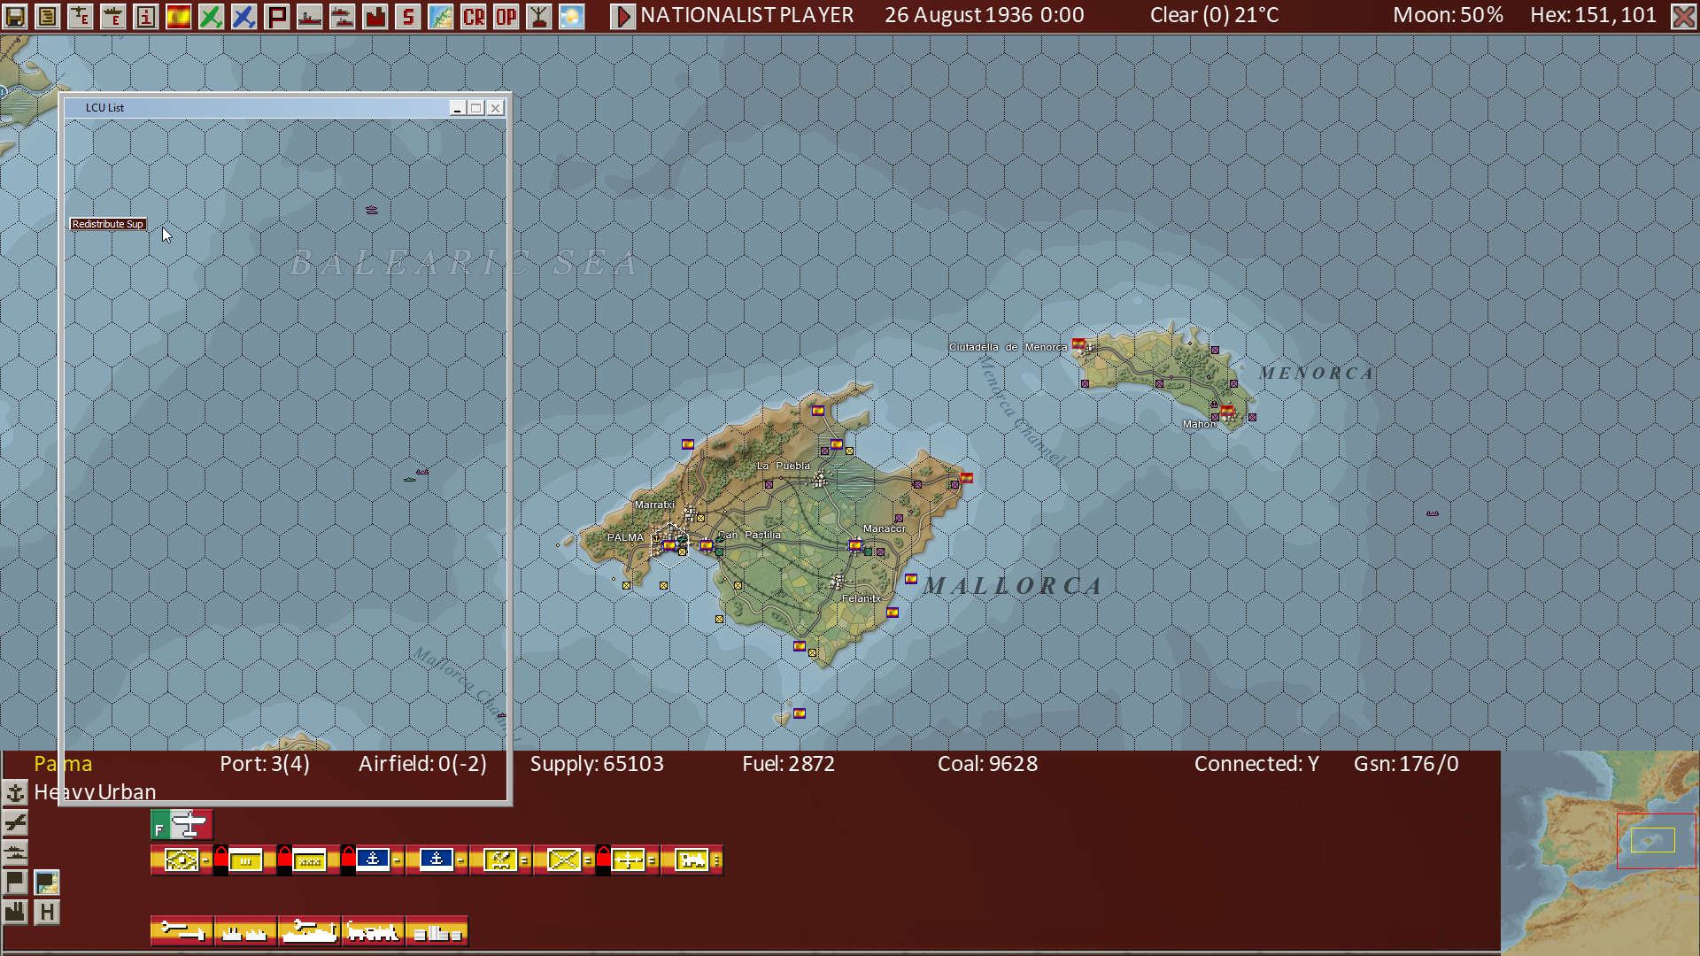Open the operations screen via the OP icon
This screenshot has width=1700, height=956.
506,15
